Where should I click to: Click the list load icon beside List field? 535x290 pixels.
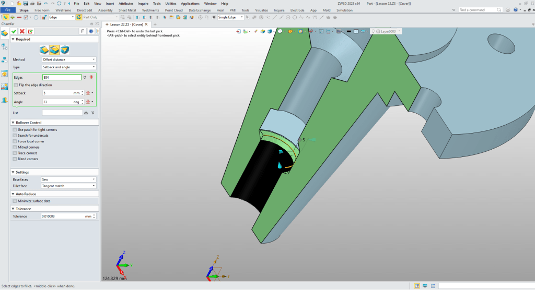pyautogui.click(x=86, y=113)
